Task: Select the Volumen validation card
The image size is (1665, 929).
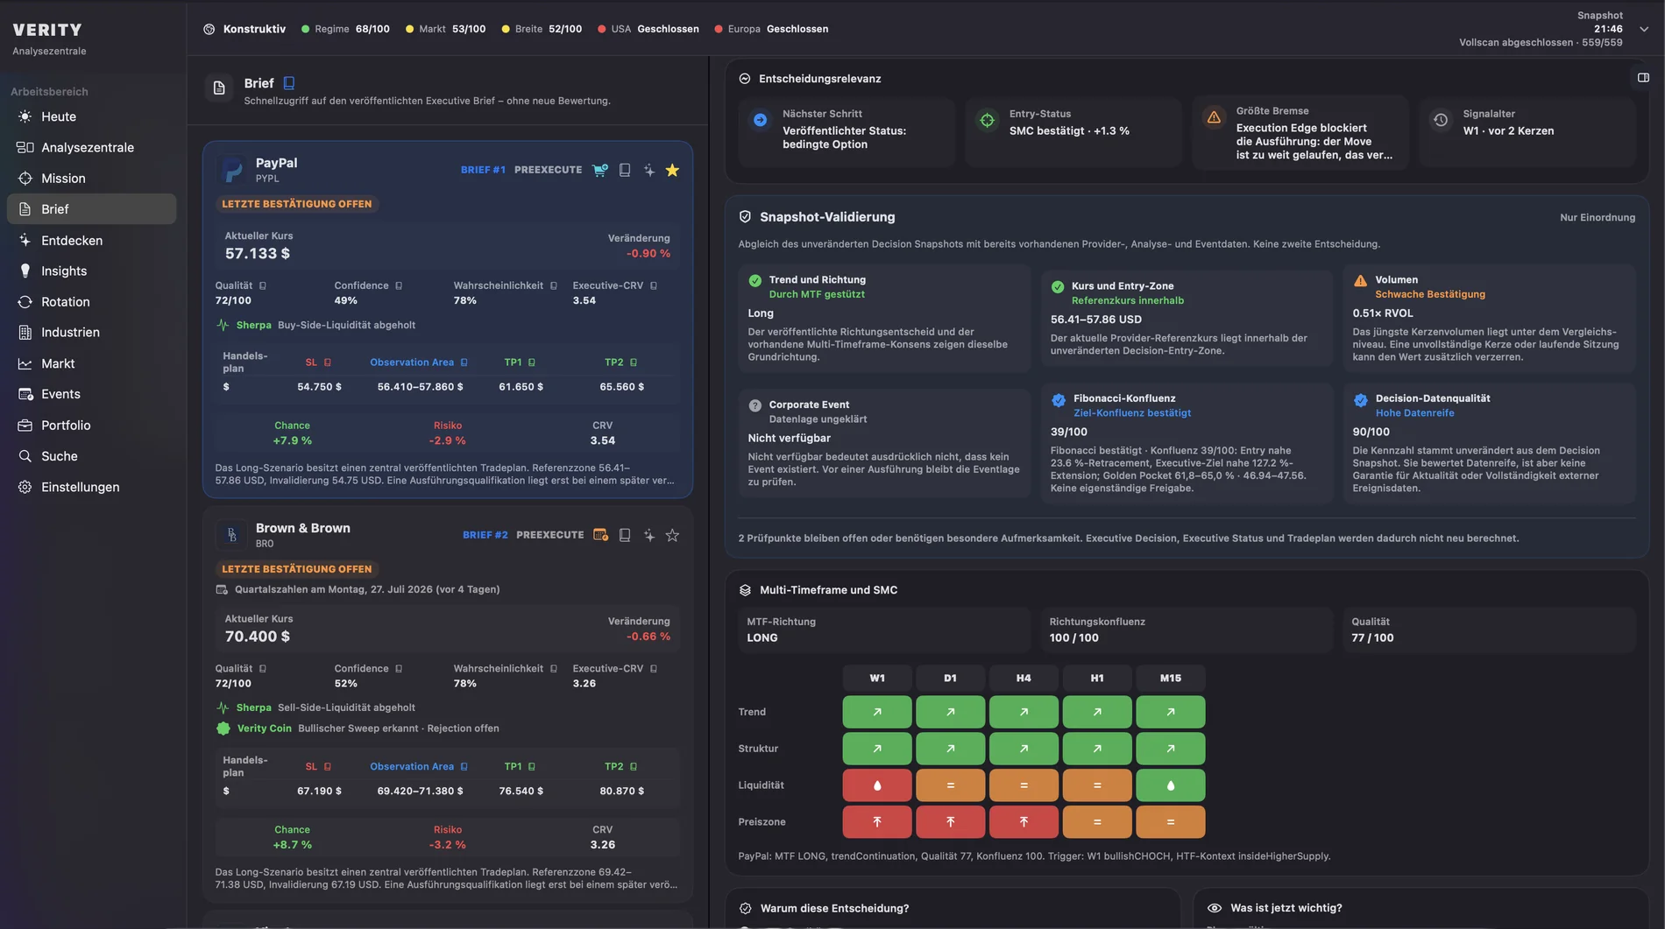Action: pos(1490,319)
